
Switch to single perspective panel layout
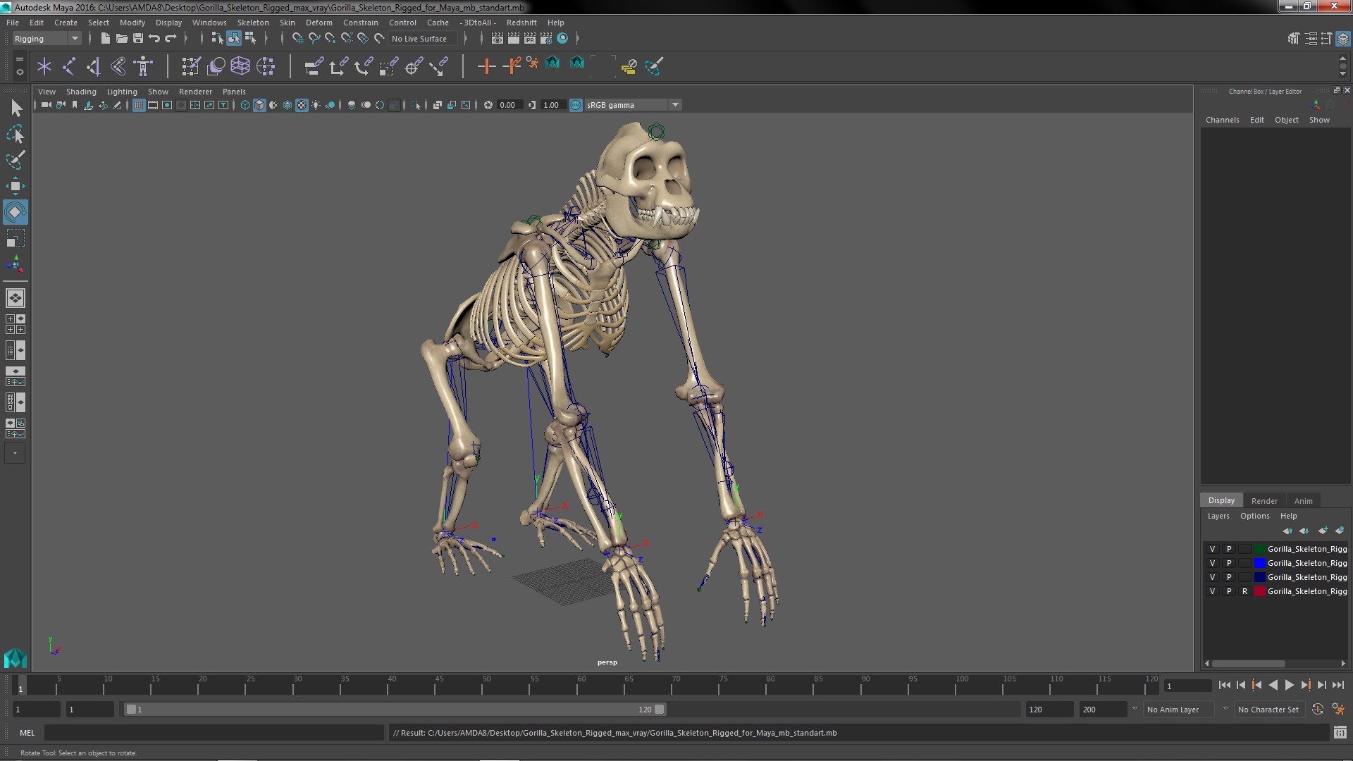(16, 298)
